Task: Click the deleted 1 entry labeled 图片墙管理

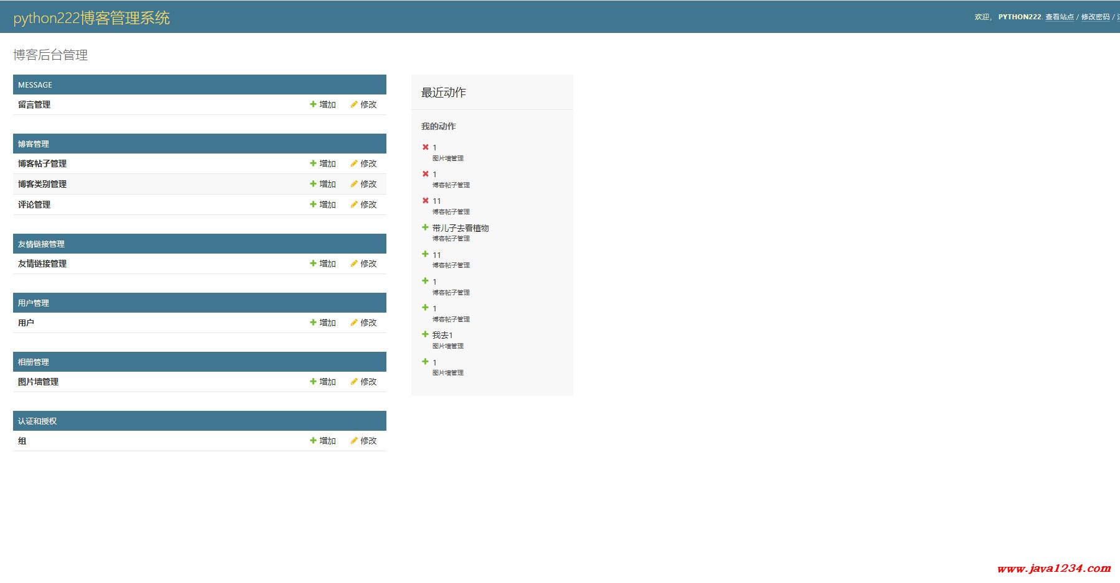Action: click(435, 147)
